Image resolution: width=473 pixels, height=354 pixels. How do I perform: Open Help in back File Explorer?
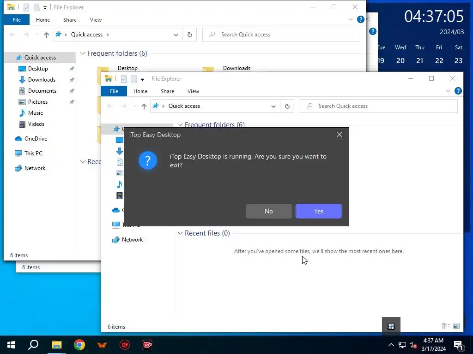point(360,19)
